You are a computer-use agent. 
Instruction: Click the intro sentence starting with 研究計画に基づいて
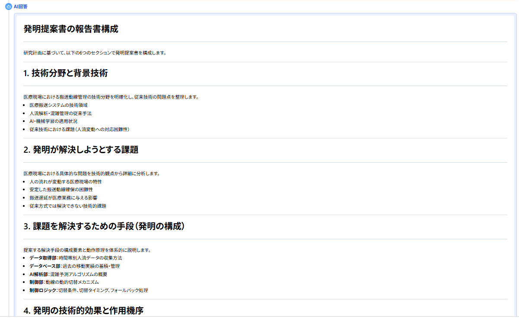(95, 53)
